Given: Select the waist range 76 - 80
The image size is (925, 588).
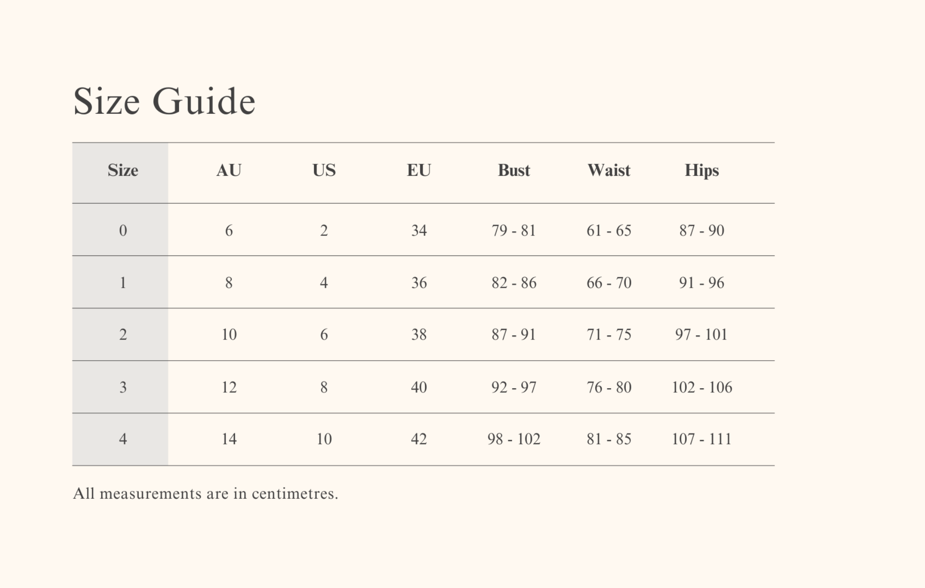Looking at the screenshot, I should tap(609, 387).
